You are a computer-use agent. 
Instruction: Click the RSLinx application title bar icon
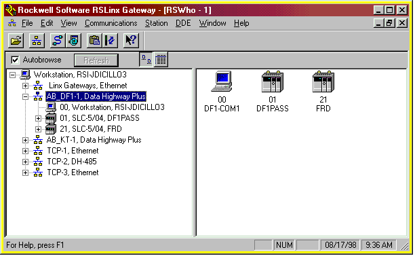click(11, 10)
